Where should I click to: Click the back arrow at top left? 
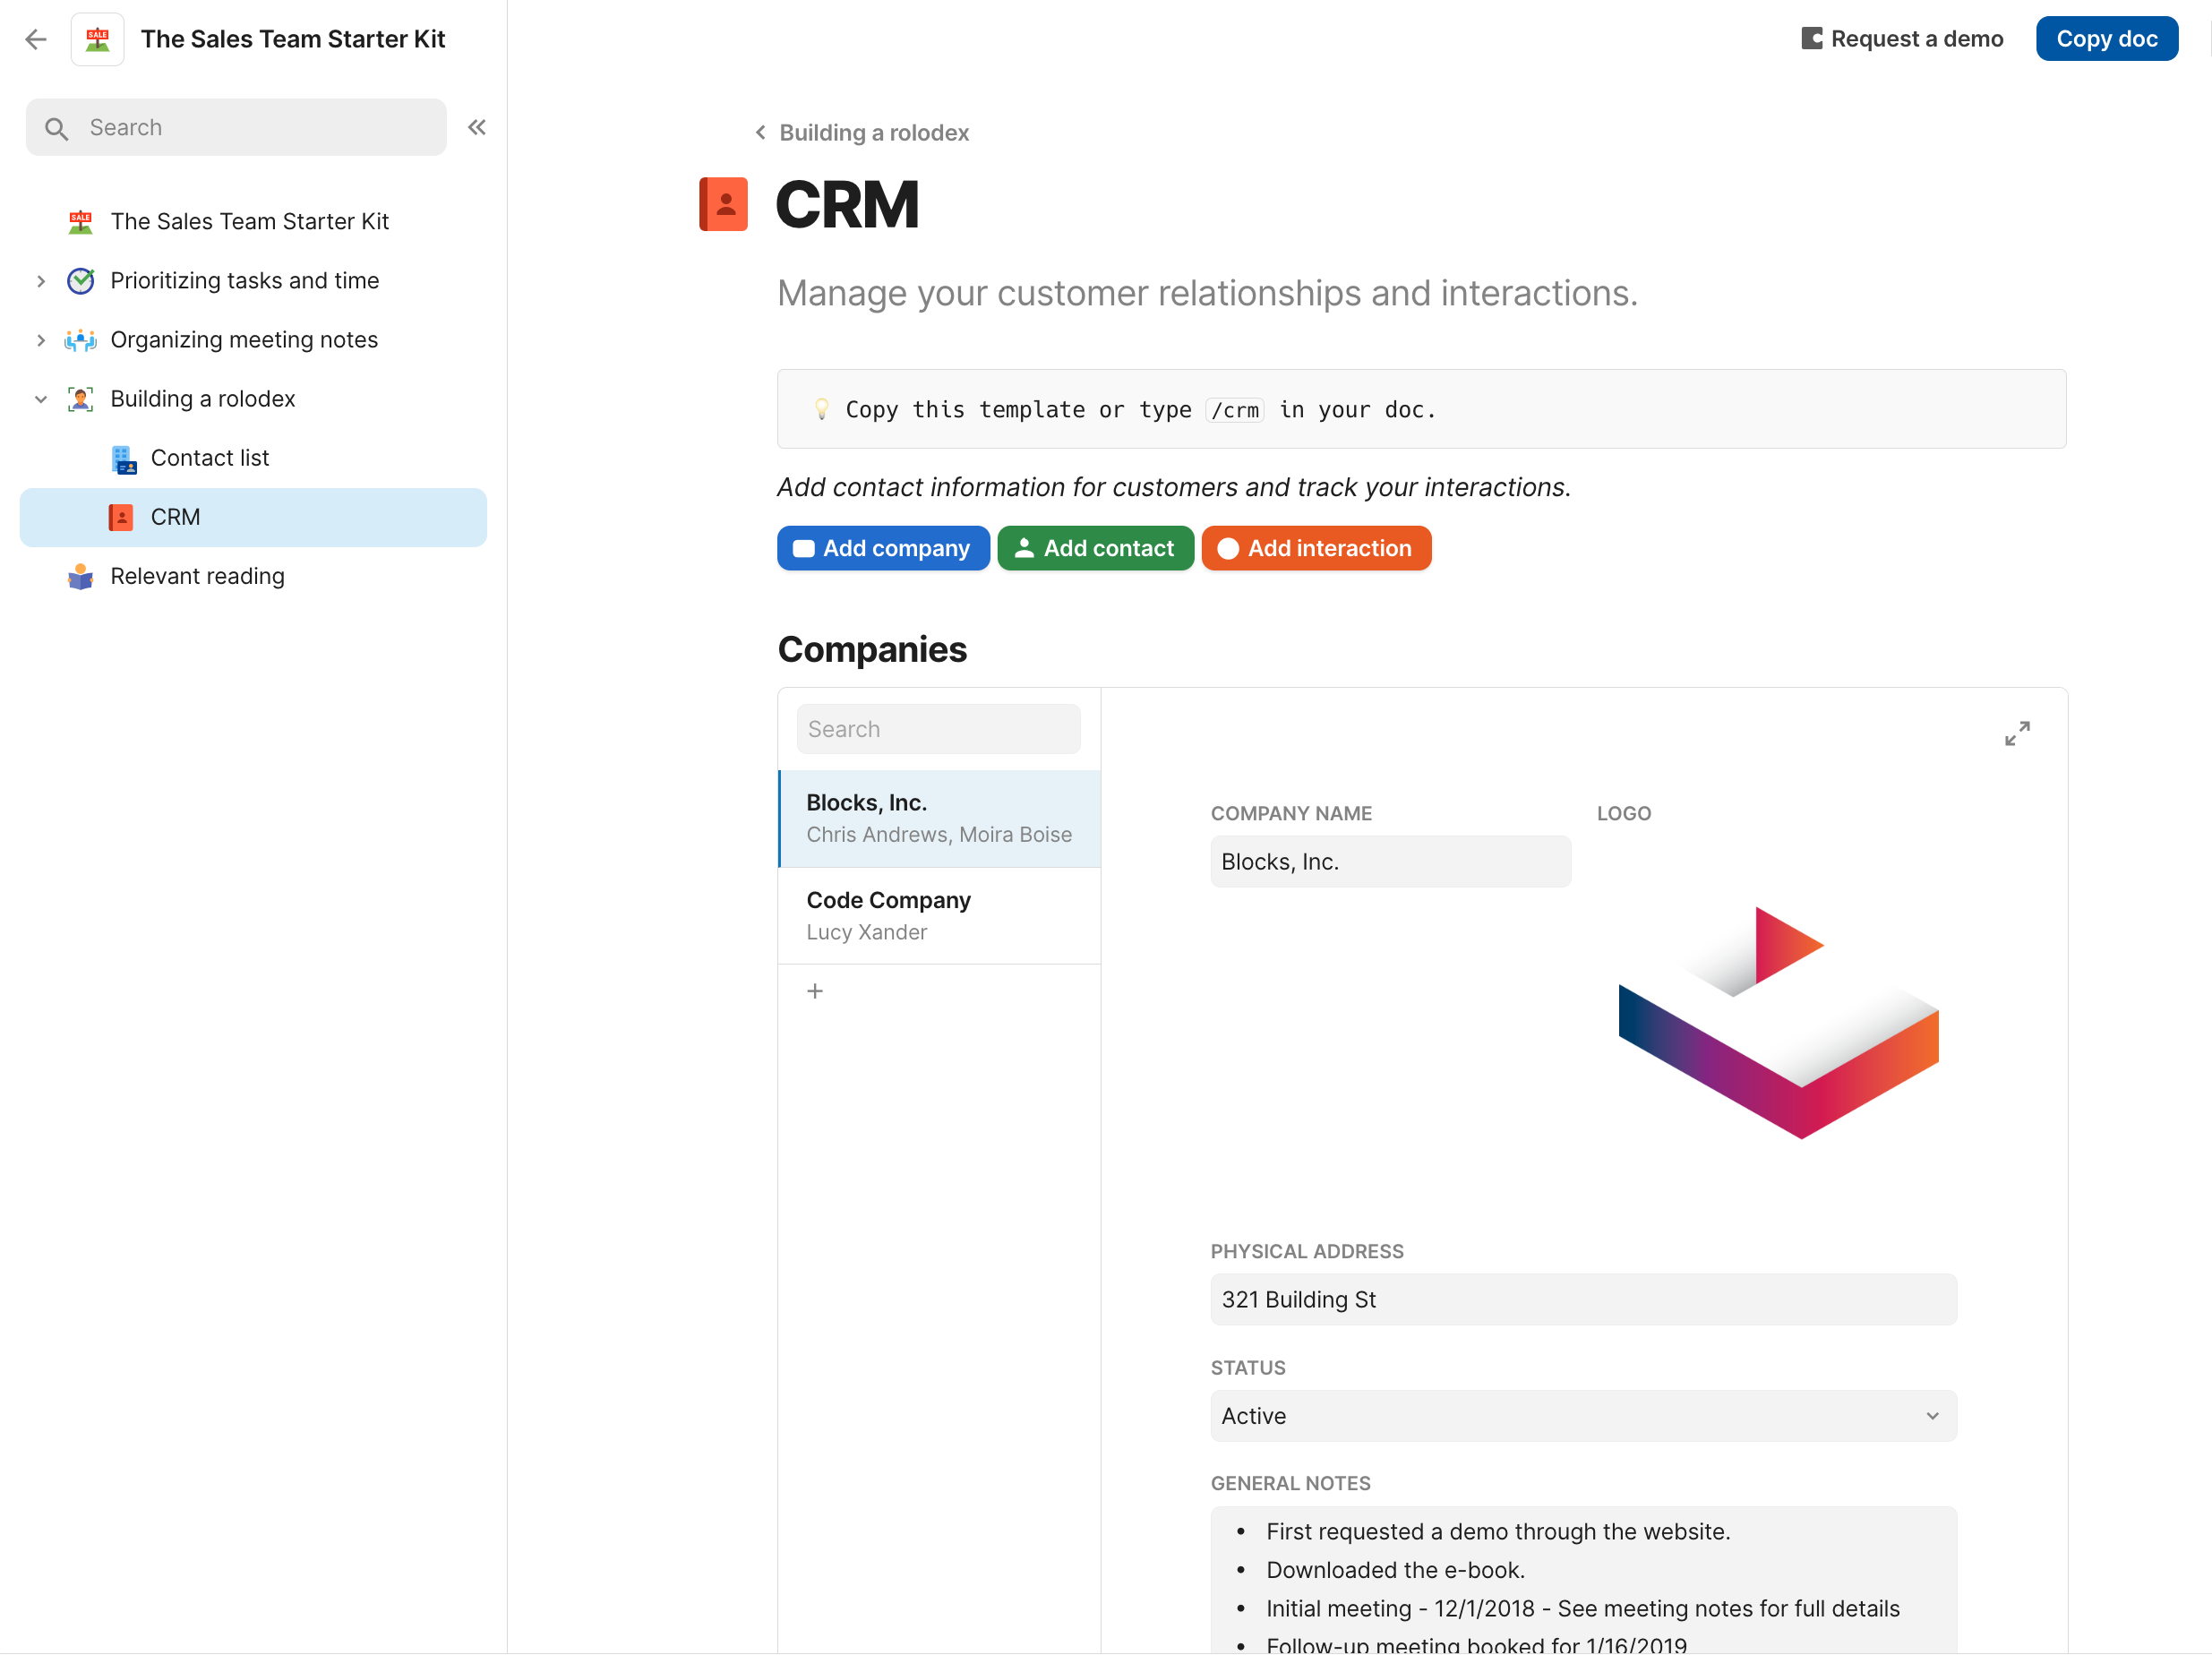click(36, 39)
